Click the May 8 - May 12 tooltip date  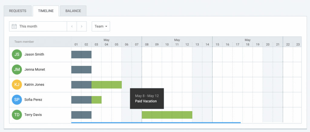[x=147, y=96]
